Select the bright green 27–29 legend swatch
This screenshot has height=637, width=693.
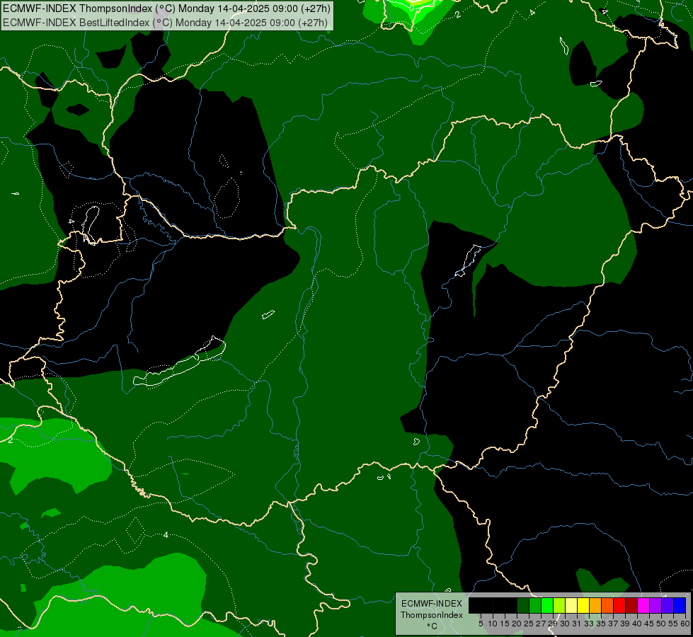click(x=547, y=605)
